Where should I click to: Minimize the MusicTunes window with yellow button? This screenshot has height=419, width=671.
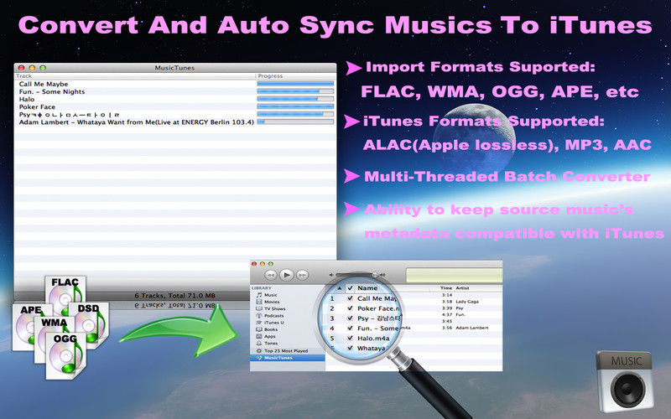pyautogui.click(x=32, y=68)
